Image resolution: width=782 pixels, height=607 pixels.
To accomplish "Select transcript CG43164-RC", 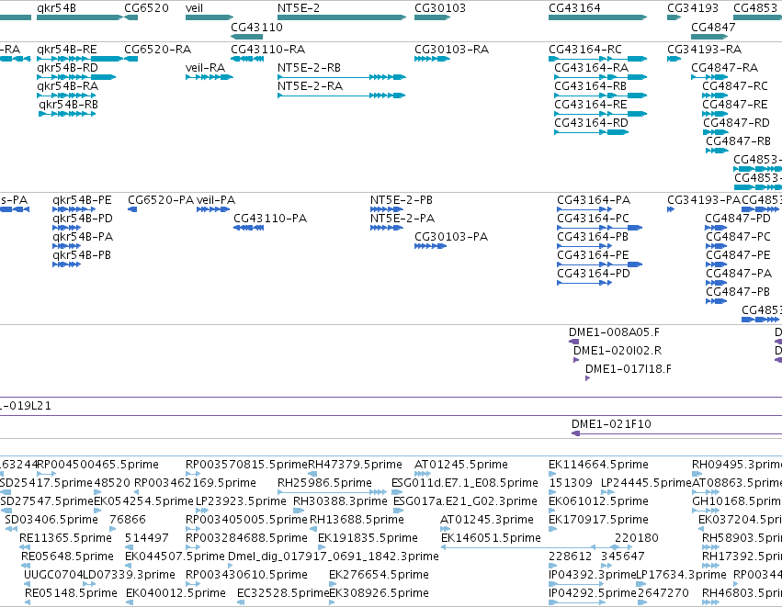I will pyautogui.click(x=585, y=50).
